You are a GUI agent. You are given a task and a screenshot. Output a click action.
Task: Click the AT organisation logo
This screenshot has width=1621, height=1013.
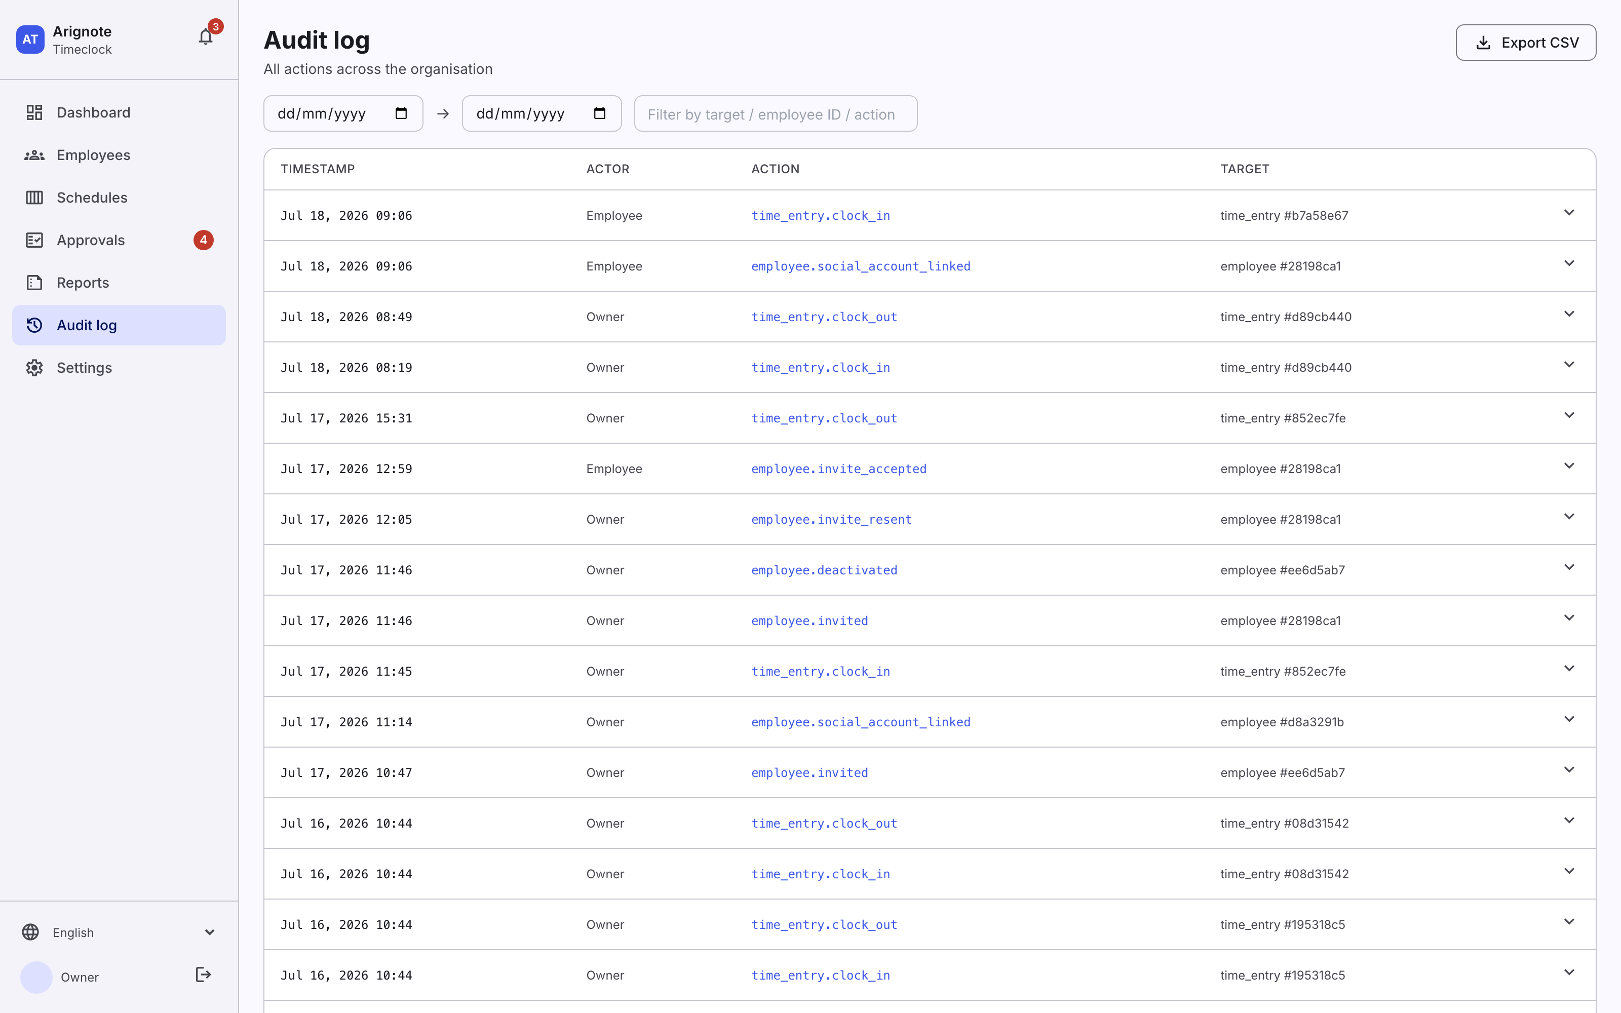click(30, 40)
